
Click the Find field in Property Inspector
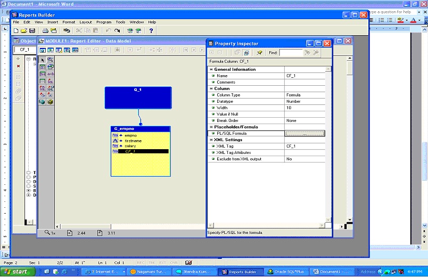(x=291, y=53)
